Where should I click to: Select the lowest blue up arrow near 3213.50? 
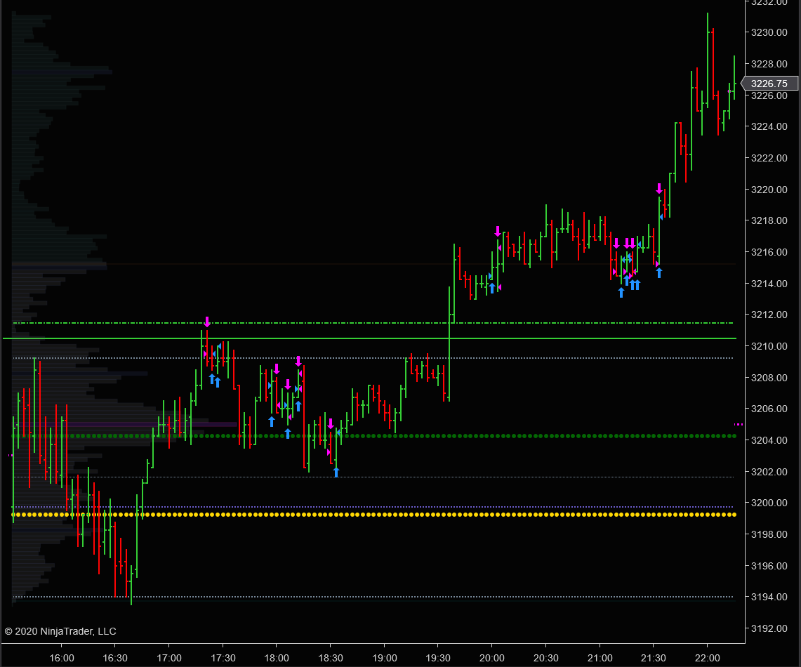pos(621,292)
